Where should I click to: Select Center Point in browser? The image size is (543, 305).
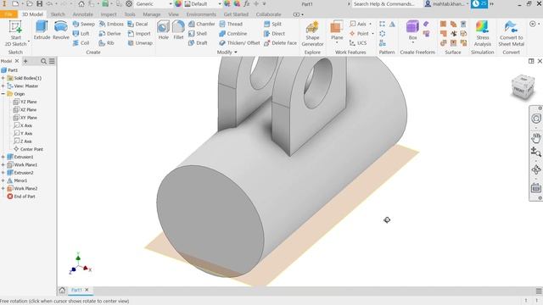click(28, 149)
